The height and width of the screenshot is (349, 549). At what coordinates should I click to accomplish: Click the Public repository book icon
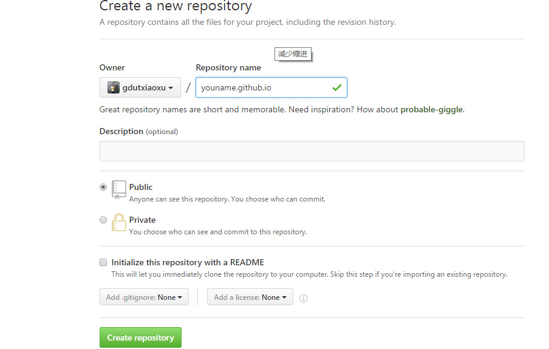[118, 190]
